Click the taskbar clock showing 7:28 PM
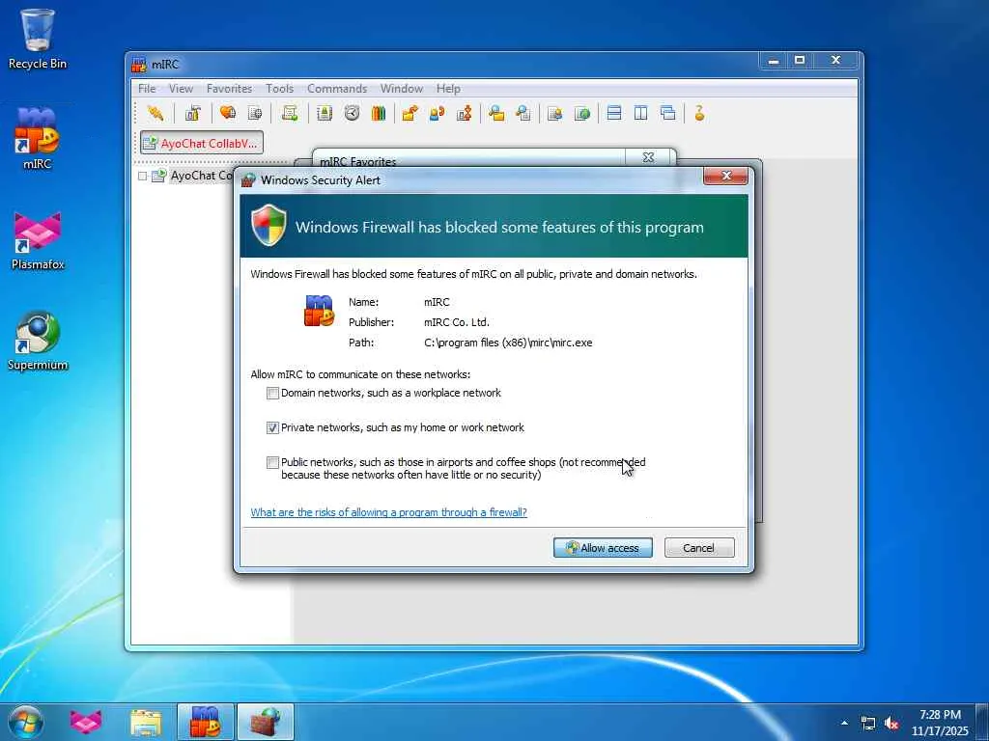Screen dimensions: 989x741 click(940, 723)
